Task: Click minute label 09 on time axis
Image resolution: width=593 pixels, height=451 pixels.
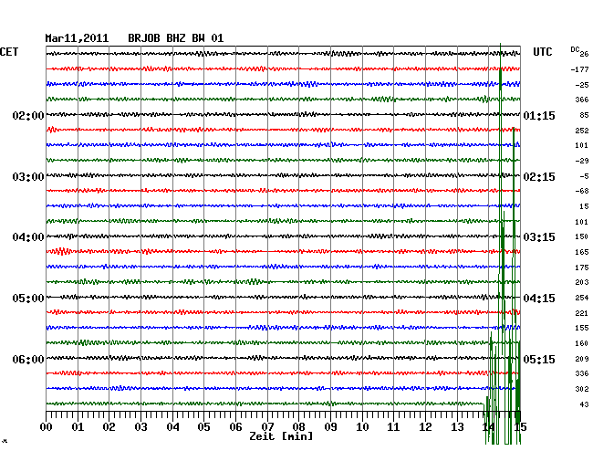Action: (x=330, y=427)
